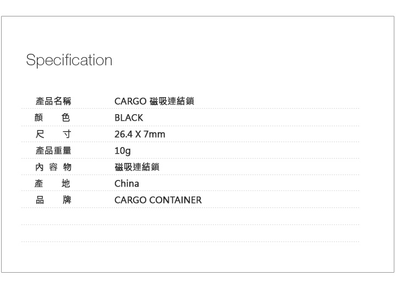Click the 產品名稱 label
The width and height of the screenshot is (396, 304).
click(x=53, y=101)
